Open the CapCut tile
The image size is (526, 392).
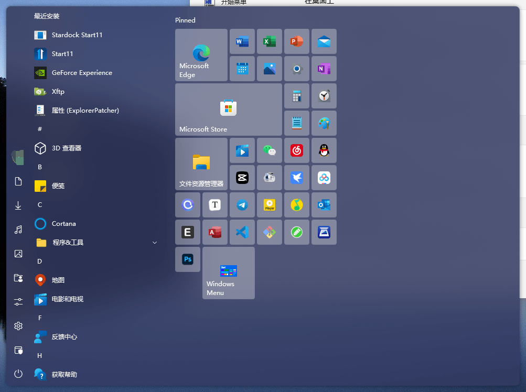(242, 178)
